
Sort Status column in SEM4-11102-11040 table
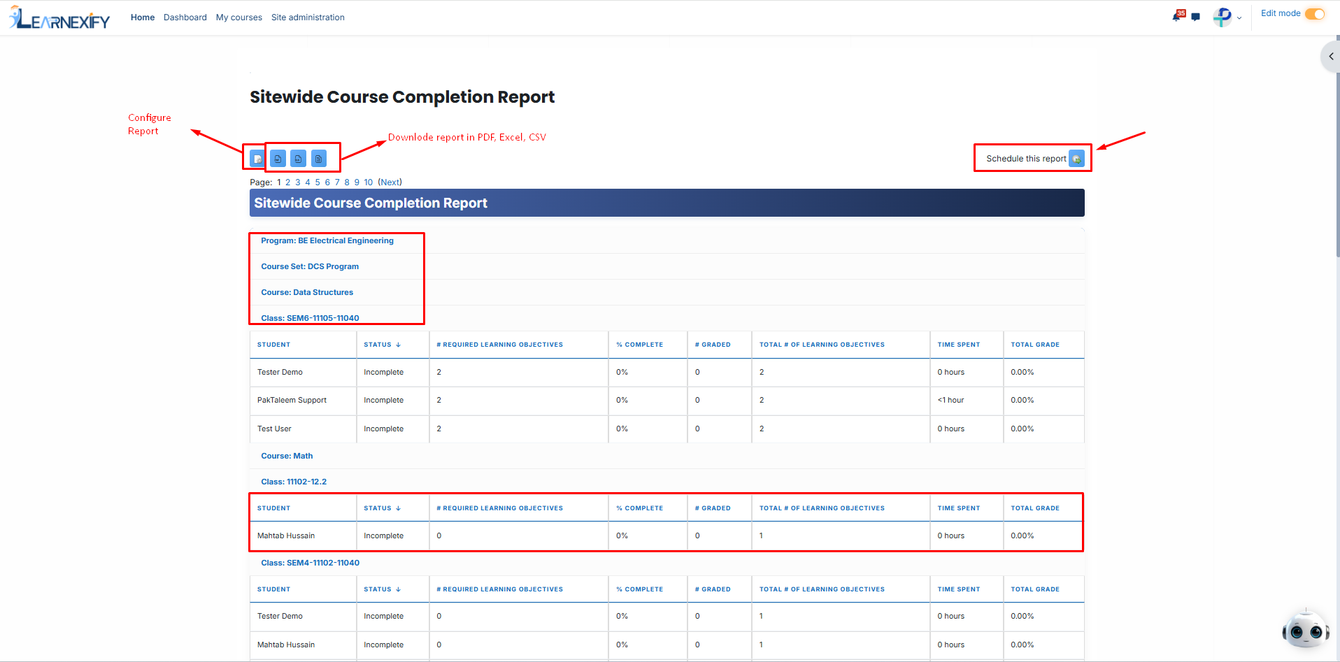(382, 589)
